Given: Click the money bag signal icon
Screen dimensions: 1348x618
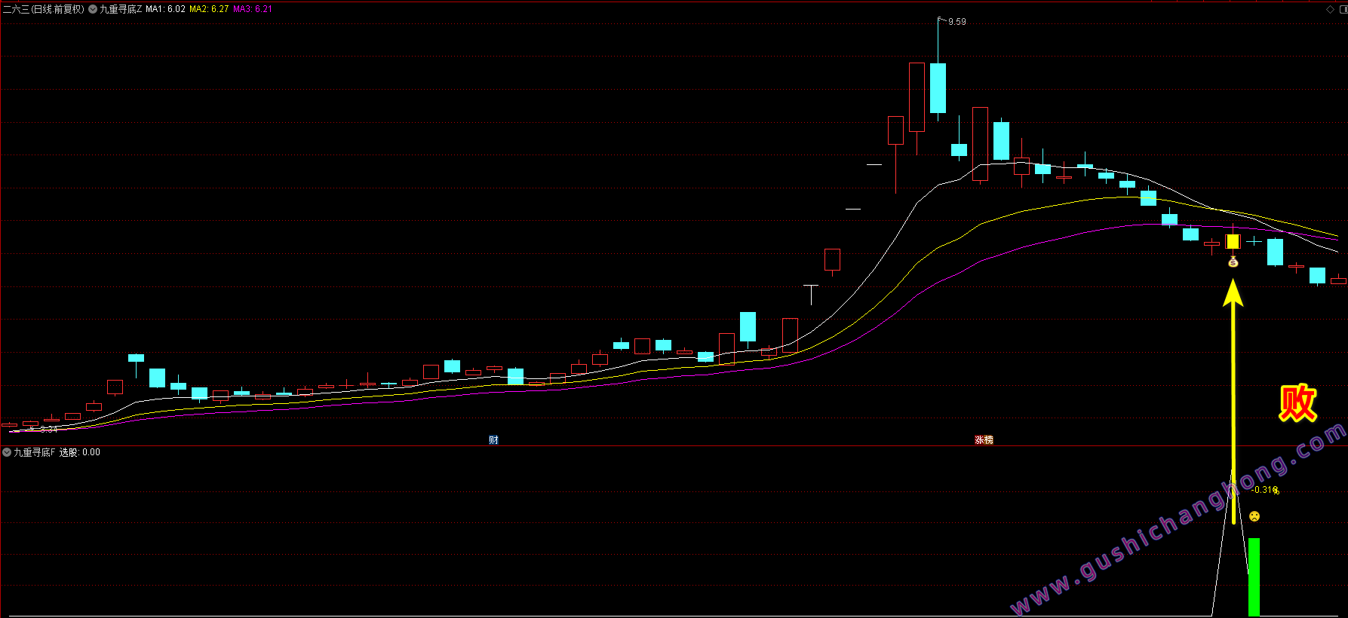Looking at the screenshot, I should (x=1233, y=262).
